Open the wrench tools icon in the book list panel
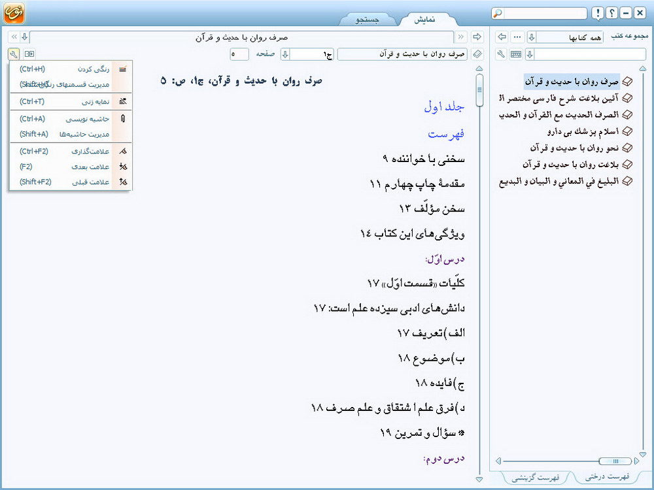The width and height of the screenshot is (654, 490). (x=502, y=54)
